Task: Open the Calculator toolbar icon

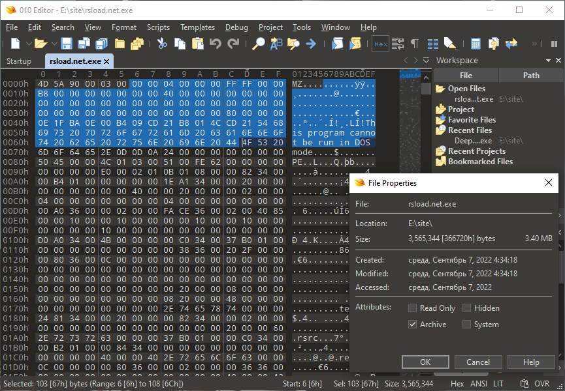Action: [x=476, y=44]
